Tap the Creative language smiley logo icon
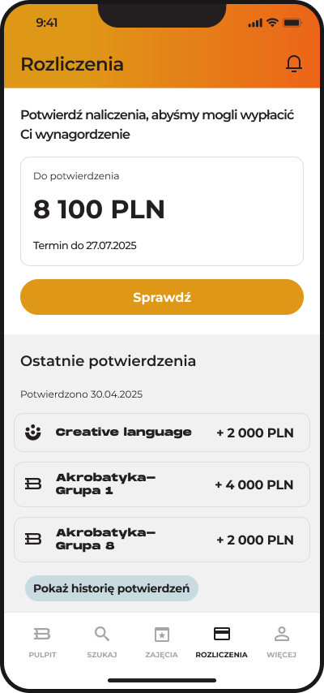The height and width of the screenshot is (693, 324). coord(33,433)
